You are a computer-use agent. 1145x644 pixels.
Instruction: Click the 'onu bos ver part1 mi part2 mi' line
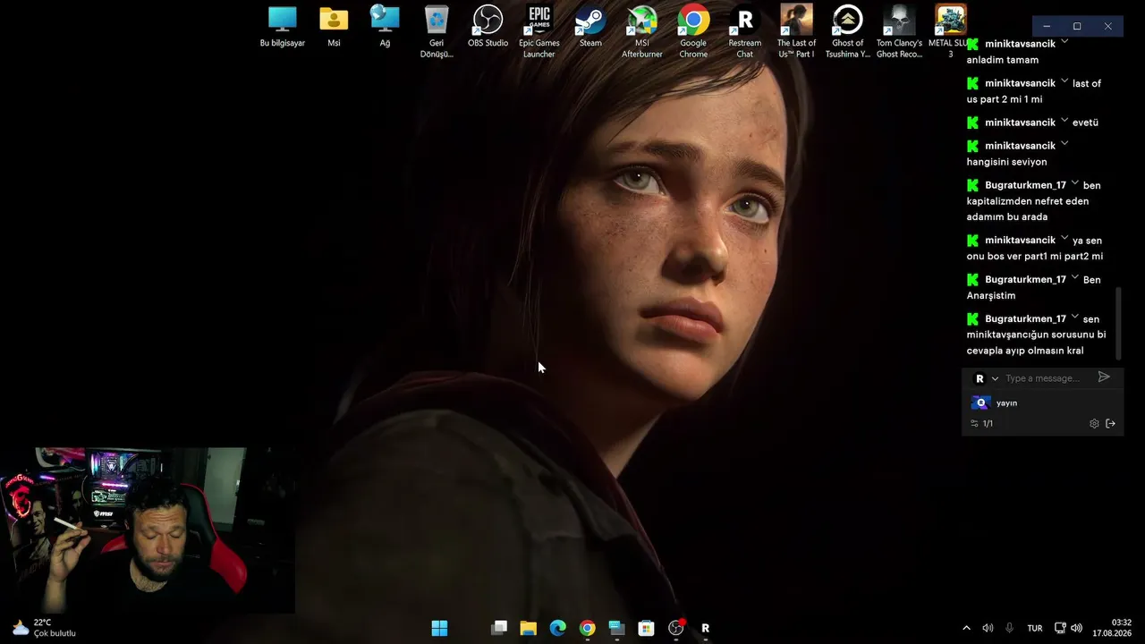pos(1035,256)
